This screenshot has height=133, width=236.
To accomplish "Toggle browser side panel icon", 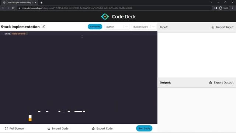I will (216, 8).
